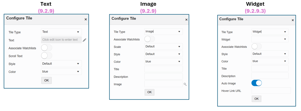This screenshot has width=301, height=111.
Task: Open the empty Widget selection dropdown
Action: [270, 39]
